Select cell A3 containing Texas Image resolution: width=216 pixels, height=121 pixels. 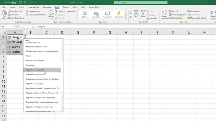pyautogui.click(x=15, y=47)
